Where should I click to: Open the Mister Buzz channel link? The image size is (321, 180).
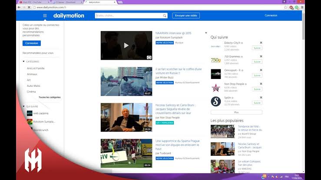coord(167,78)
